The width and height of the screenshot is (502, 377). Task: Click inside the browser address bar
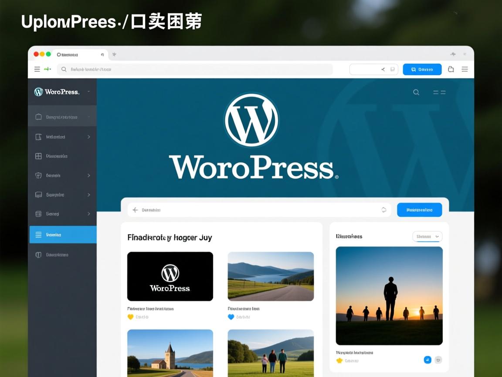[x=196, y=69]
